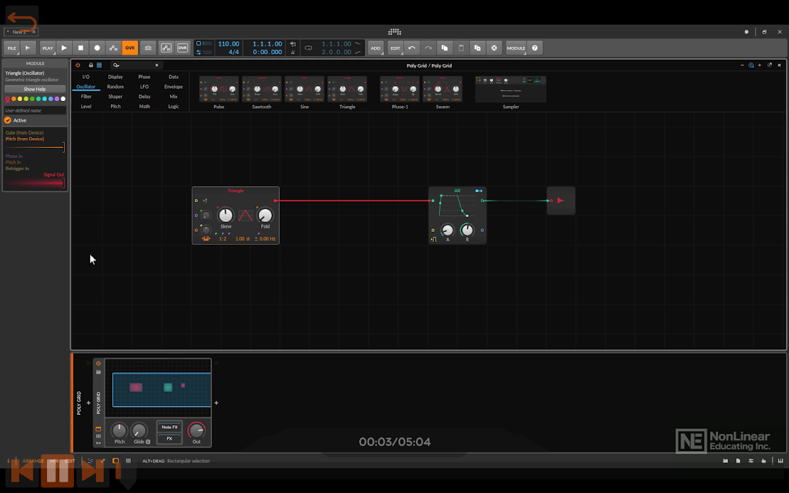Click the Delete icon in edit toolbar
The width and height of the screenshot is (789, 493).
(494, 48)
